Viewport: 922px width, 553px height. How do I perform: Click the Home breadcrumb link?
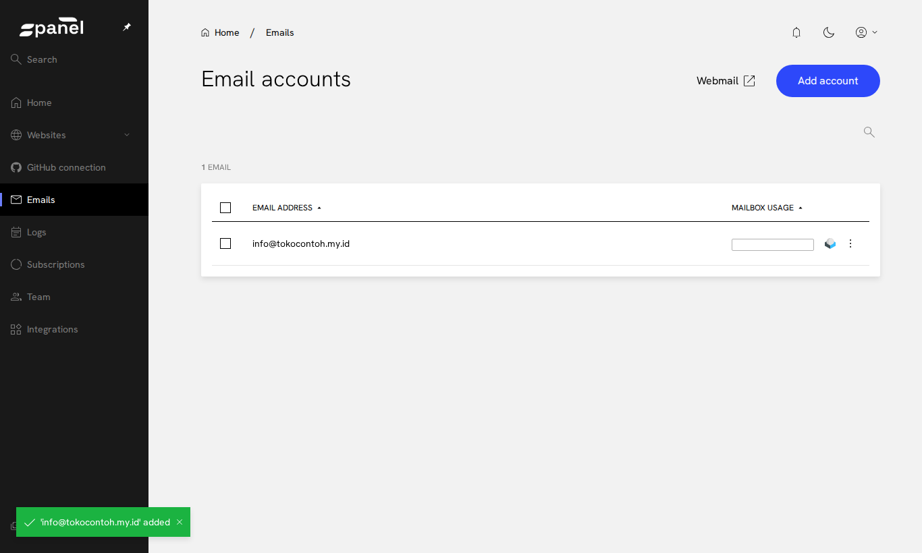(x=220, y=32)
